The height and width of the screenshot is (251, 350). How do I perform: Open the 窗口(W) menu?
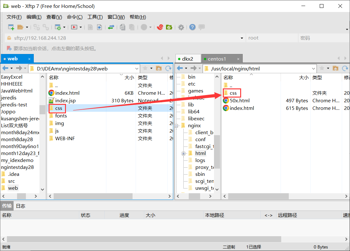116,17
